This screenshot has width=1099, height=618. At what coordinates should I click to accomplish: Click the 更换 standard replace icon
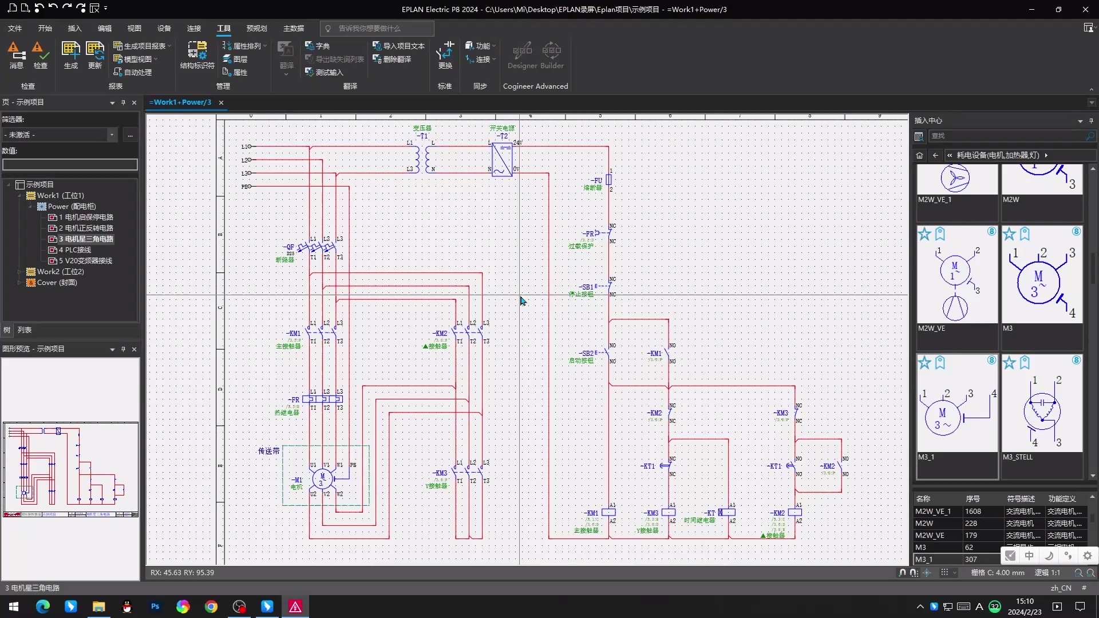coord(445,56)
